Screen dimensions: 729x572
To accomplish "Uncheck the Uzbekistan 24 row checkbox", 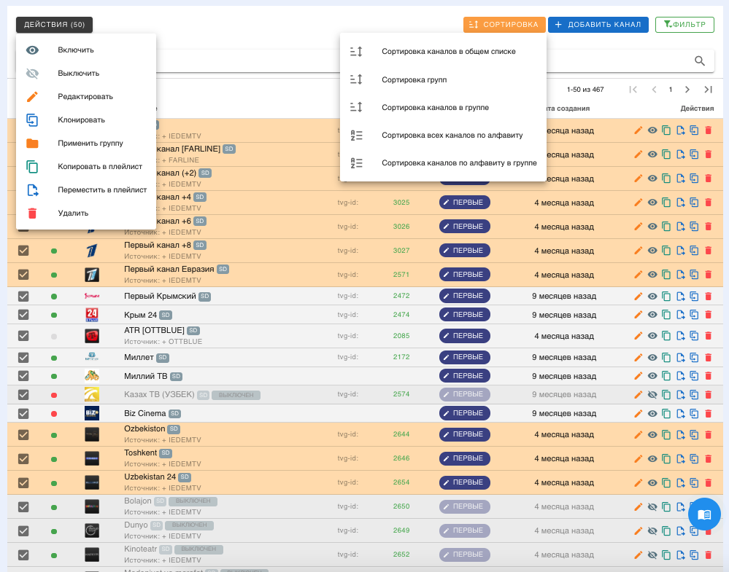I will pyautogui.click(x=23, y=482).
